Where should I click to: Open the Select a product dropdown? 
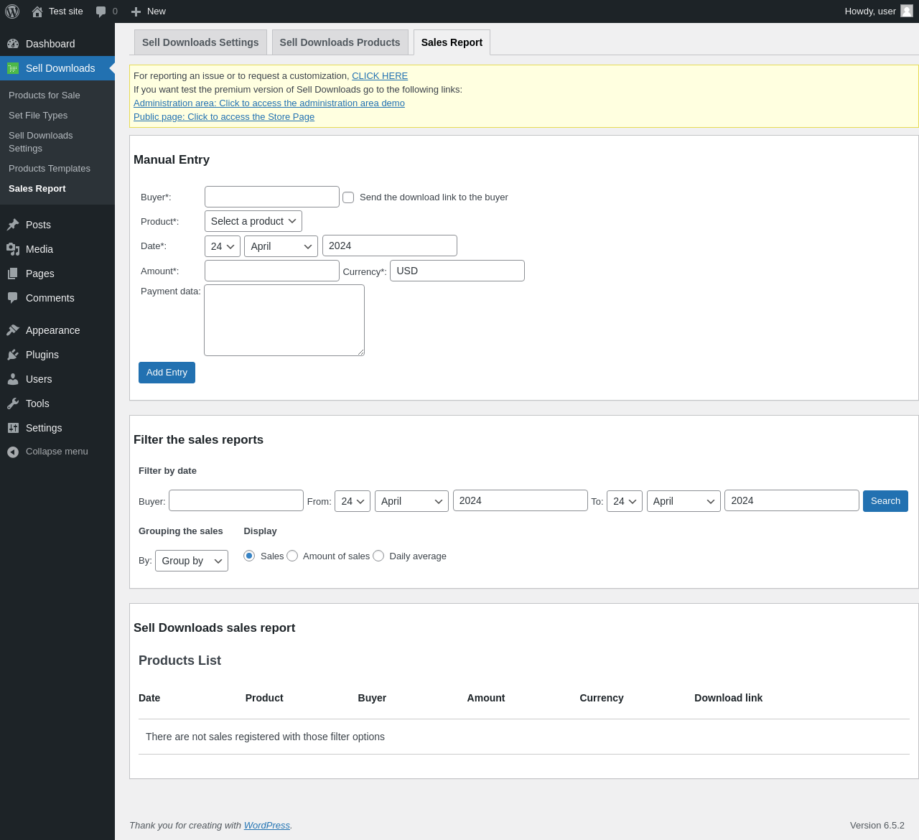253,221
